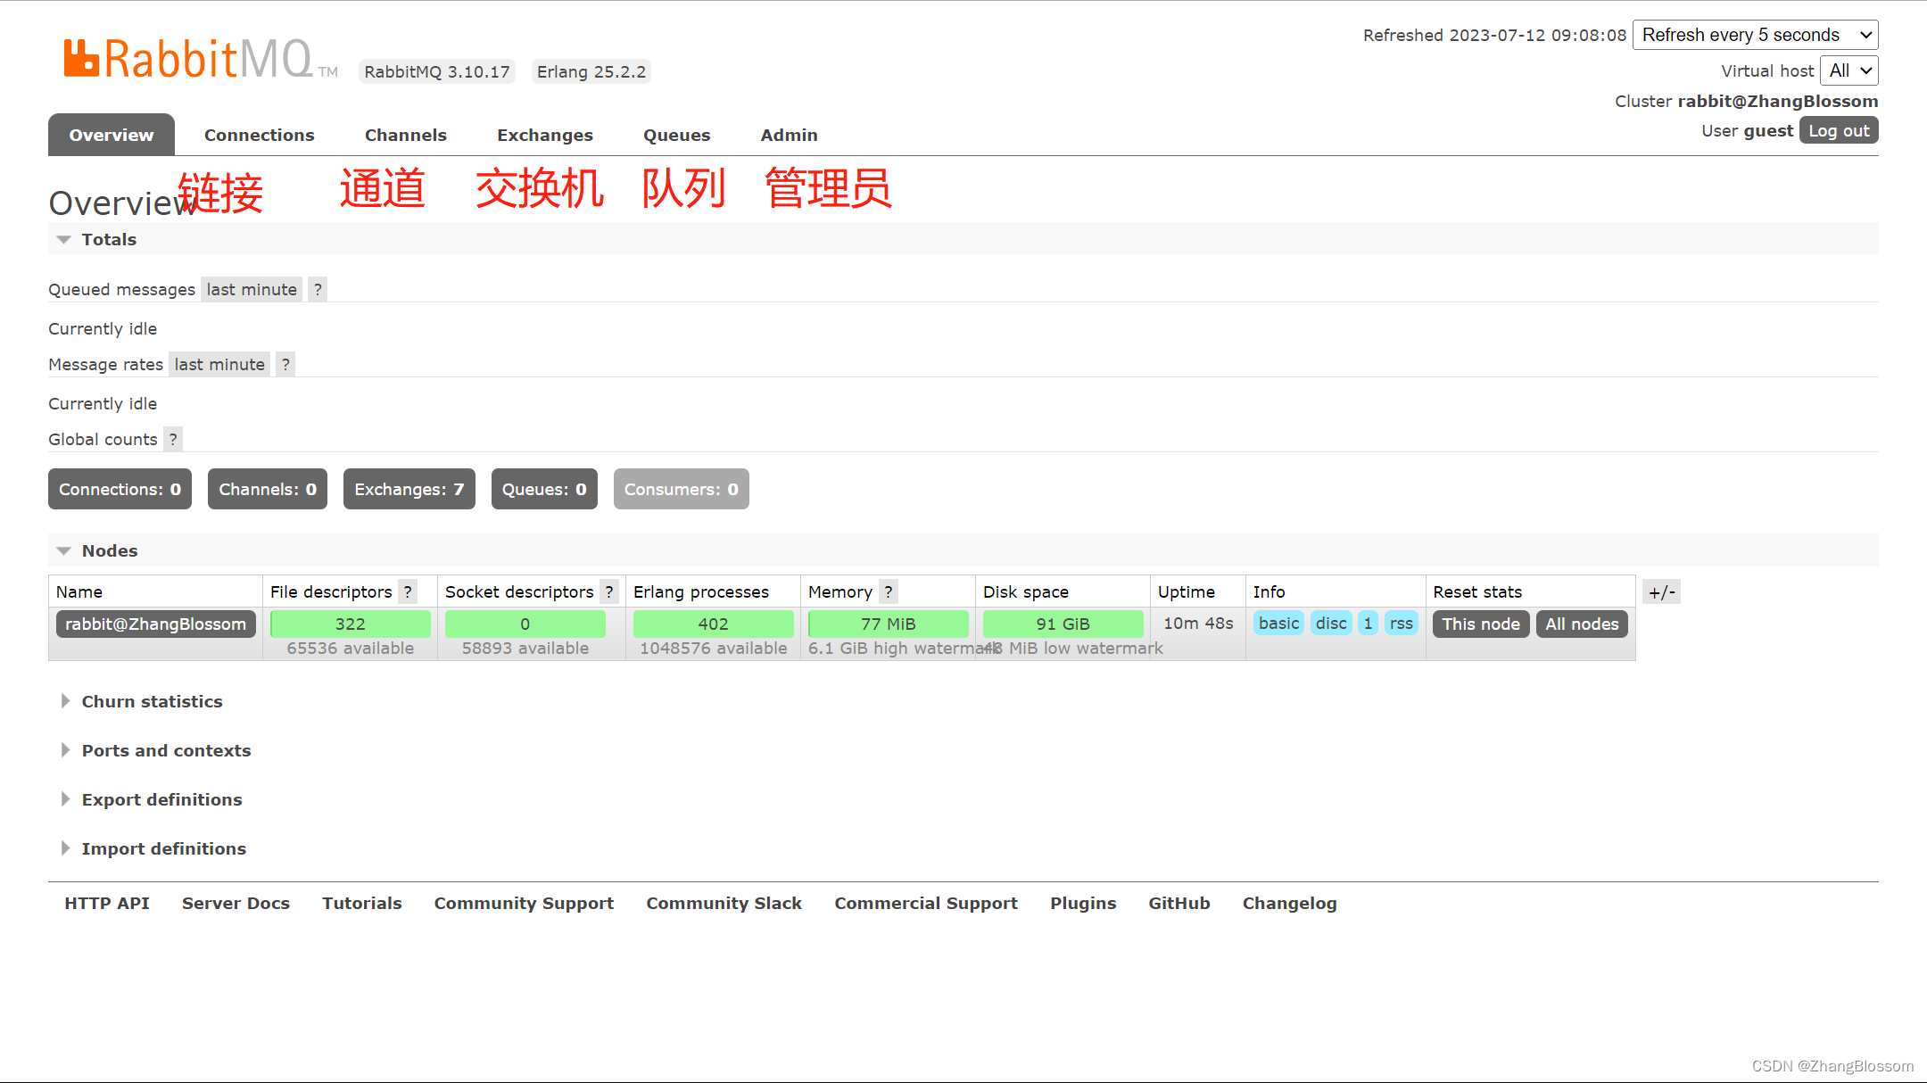Expand the Churn statistics section
This screenshot has height=1083, width=1927.
pyautogui.click(x=151, y=700)
